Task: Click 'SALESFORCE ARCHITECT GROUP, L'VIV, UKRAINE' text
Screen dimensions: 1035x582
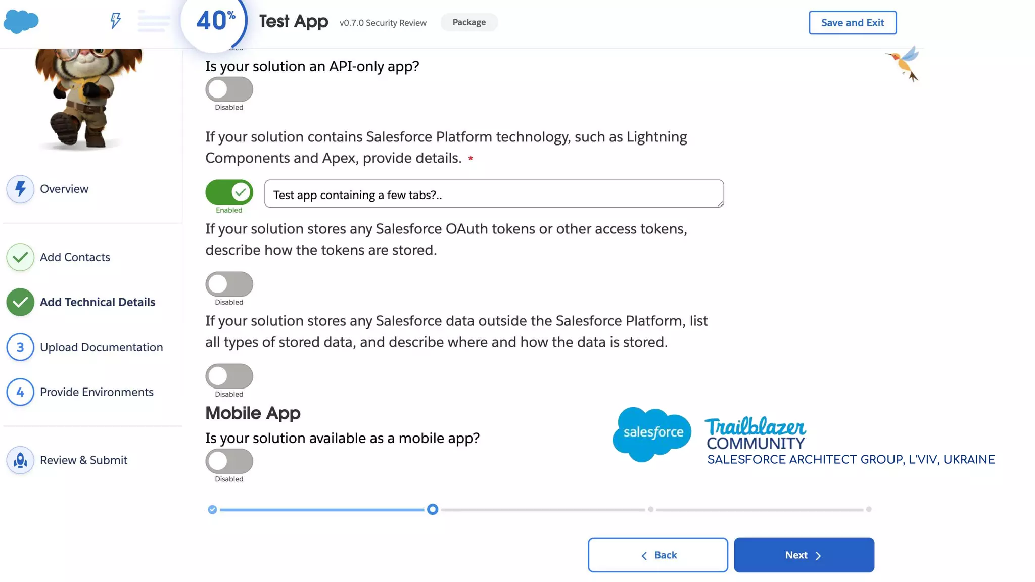Action: click(x=851, y=460)
